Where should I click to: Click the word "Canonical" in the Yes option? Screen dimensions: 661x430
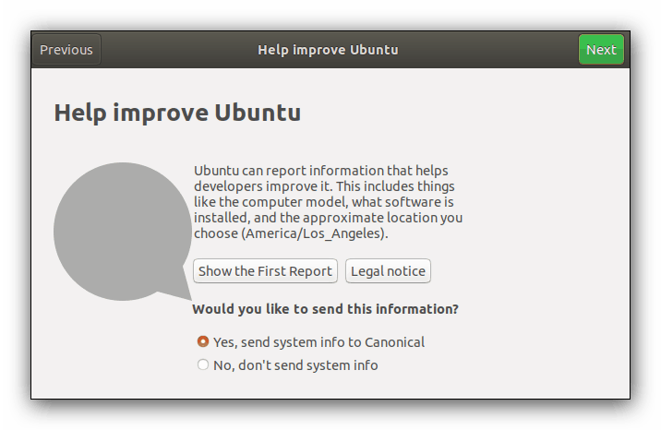pyautogui.click(x=394, y=341)
